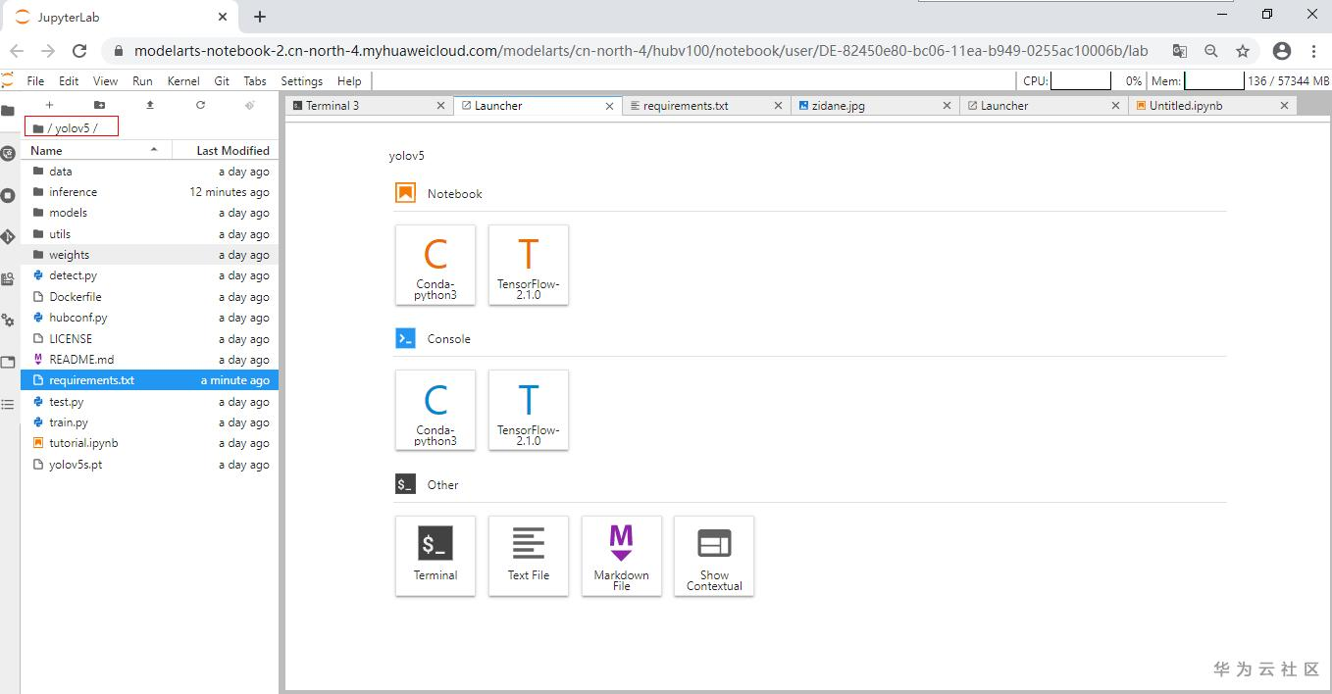The image size is (1332, 694).
Task: Click the root folder icon in breadcrumb
Action: (x=38, y=127)
